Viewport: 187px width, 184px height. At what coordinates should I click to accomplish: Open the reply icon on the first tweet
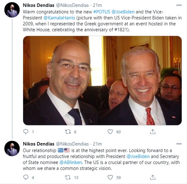[26, 132]
